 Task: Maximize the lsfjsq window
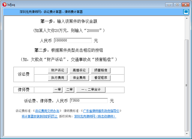177,4
